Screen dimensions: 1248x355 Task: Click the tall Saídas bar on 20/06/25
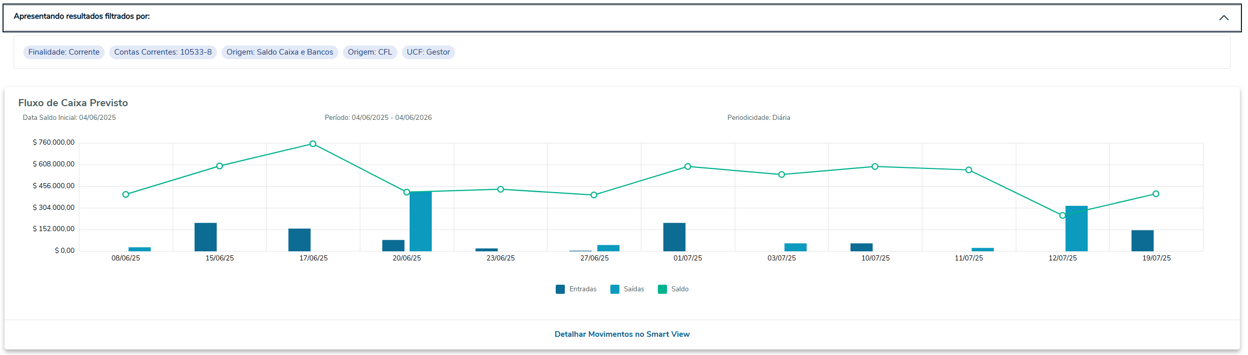(x=421, y=221)
